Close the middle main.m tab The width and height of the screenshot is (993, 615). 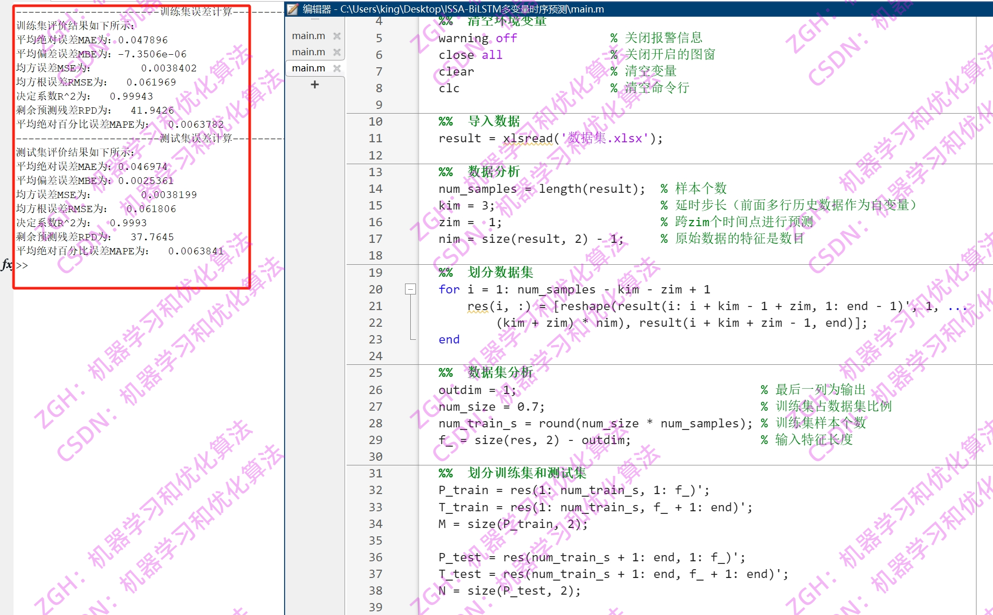337,52
